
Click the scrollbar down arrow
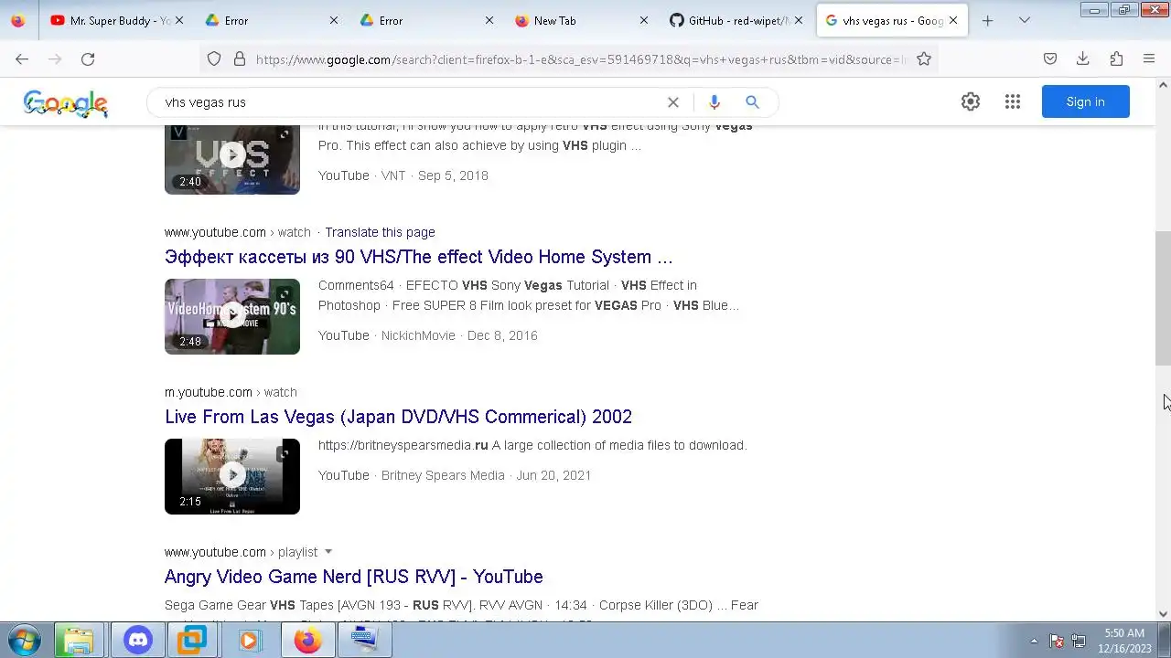[x=1163, y=614]
